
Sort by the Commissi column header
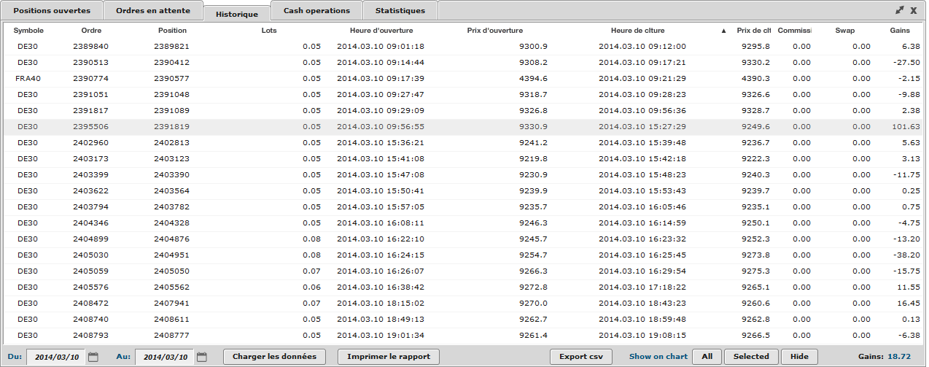point(796,31)
